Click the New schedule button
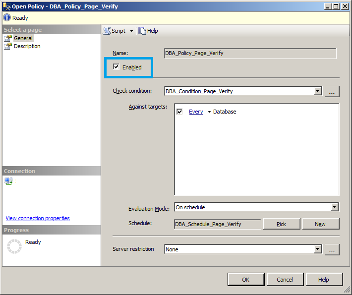The width and height of the screenshot is (352, 295). 320,224
